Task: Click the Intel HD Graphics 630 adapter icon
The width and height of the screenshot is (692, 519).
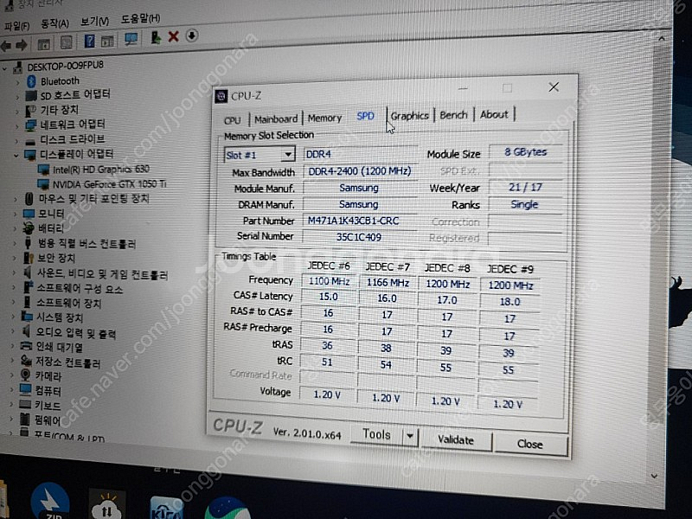Action: pos(43,170)
